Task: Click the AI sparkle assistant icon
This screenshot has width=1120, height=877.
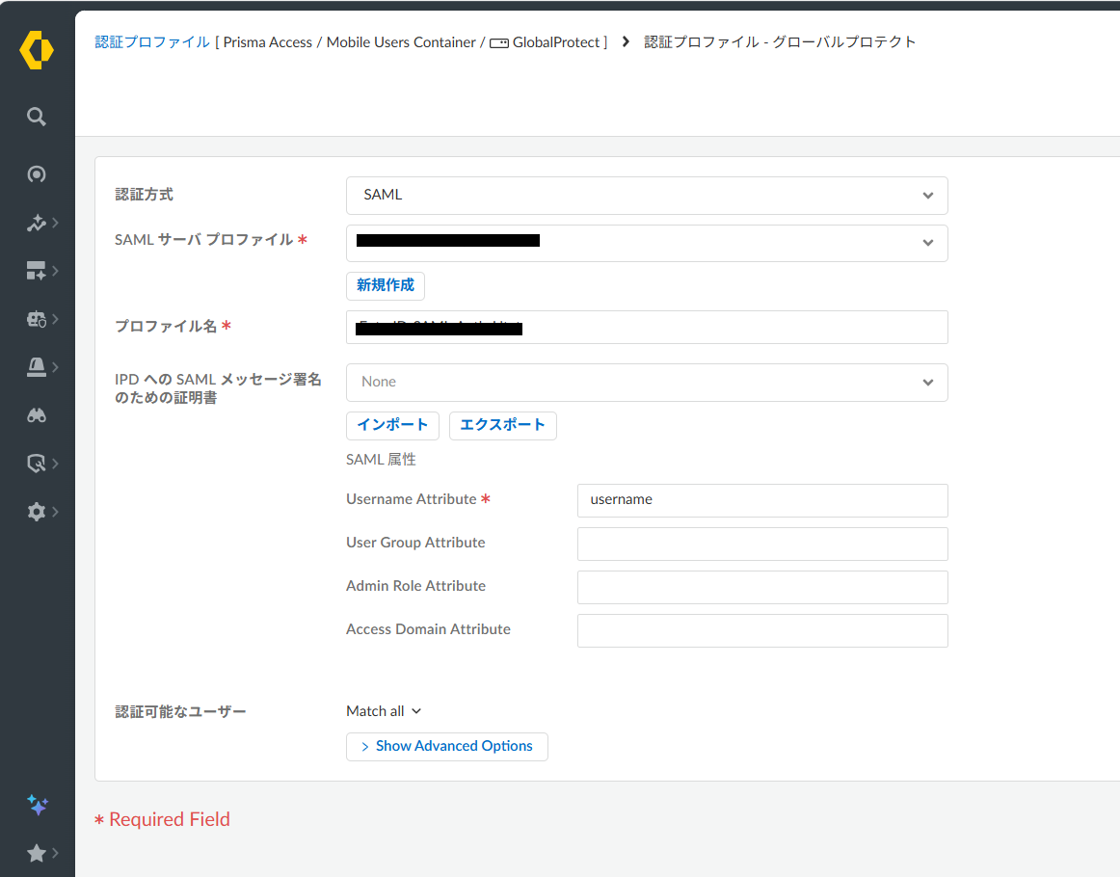Action: tap(37, 805)
